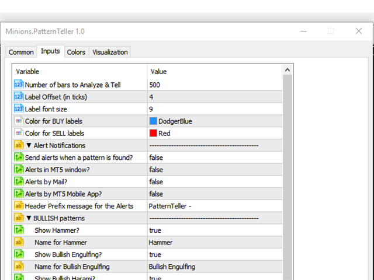Viewport: 374px width, 280px height.
Task: Click the string icon beside Header Prefix message
Action: click(x=18, y=206)
